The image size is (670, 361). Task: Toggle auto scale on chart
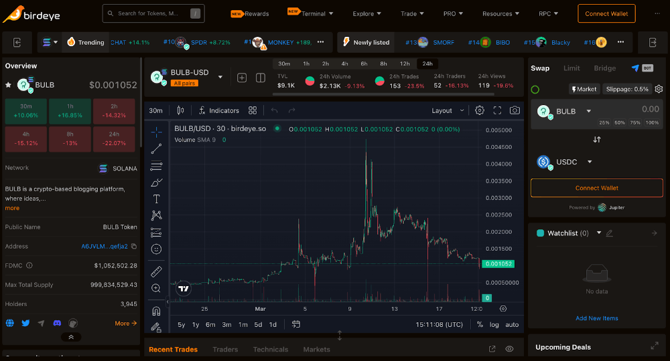click(x=512, y=324)
